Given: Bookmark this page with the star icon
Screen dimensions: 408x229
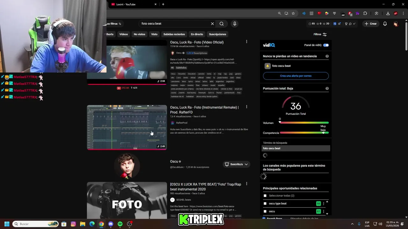Looking at the screenshot, I should [293, 13].
